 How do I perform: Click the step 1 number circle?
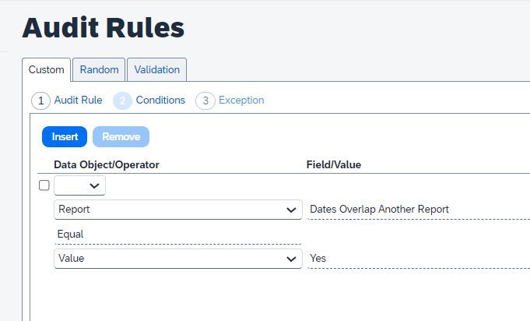pyautogui.click(x=40, y=101)
